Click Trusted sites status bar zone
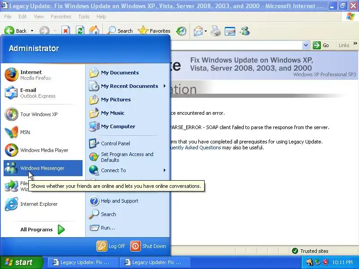The width and height of the screenshot is (359, 269). [x=310, y=251]
